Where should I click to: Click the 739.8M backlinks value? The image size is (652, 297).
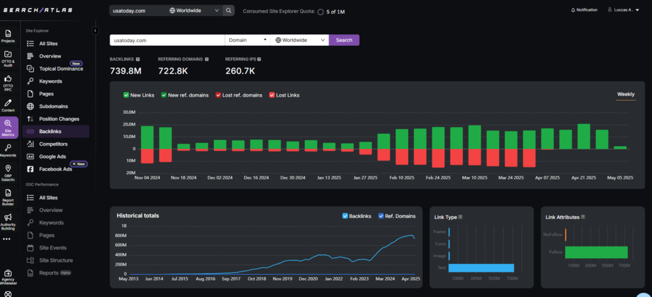click(125, 71)
